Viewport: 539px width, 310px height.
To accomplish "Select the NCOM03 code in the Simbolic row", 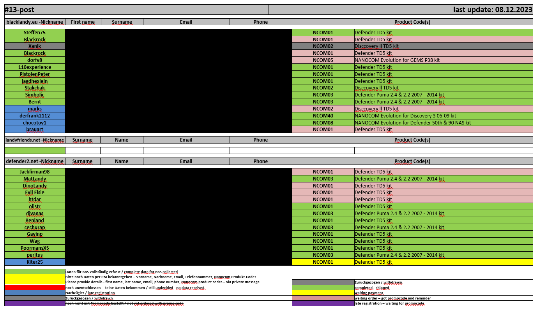I will [323, 95].
